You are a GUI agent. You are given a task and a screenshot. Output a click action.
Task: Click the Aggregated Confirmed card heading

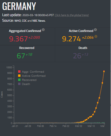coord(25,31)
